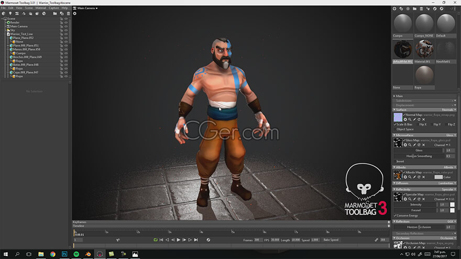Toggle lock icon for Scene row

pyautogui.click(x=61, y=19)
